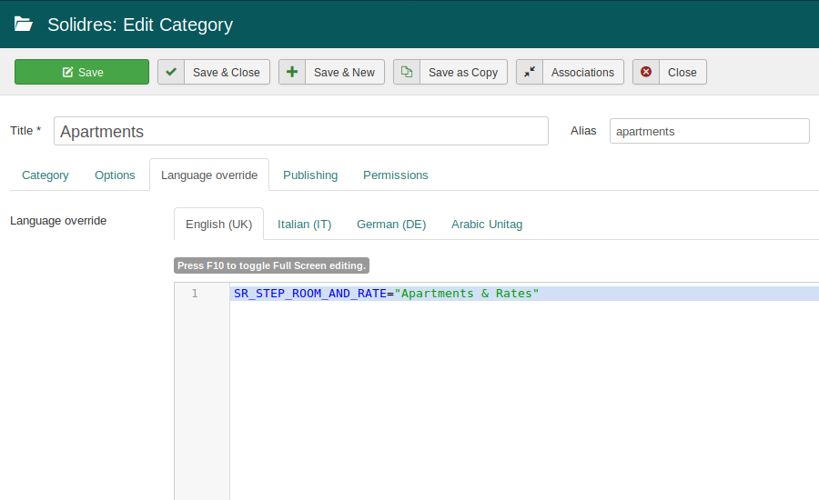Viewport: 819px width, 500px height.
Task: Click the Save & New button label
Action: point(344,72)
